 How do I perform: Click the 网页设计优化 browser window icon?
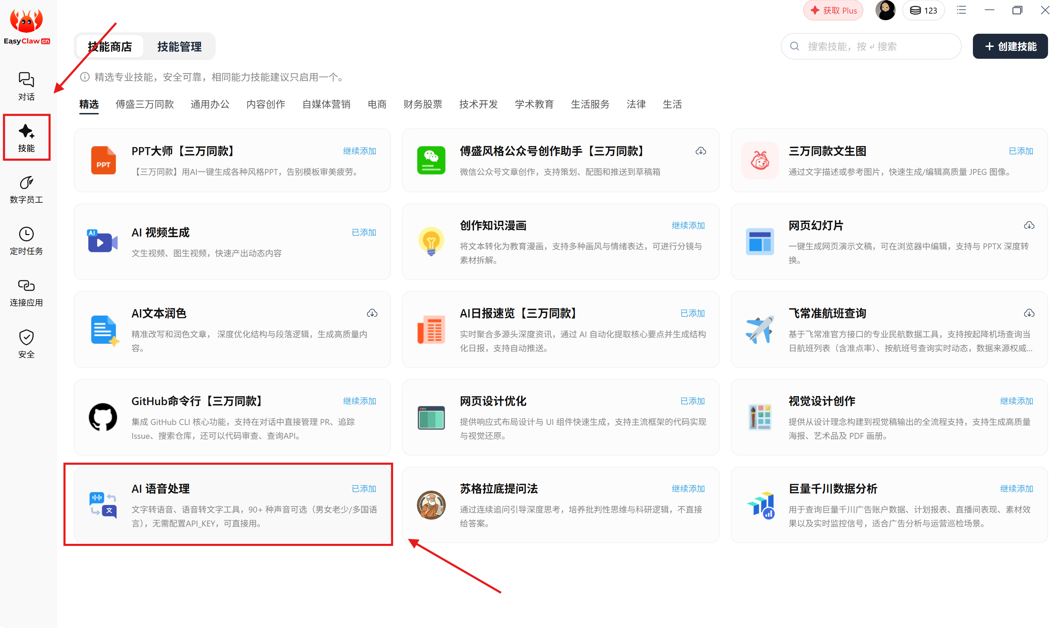(431, 417)
